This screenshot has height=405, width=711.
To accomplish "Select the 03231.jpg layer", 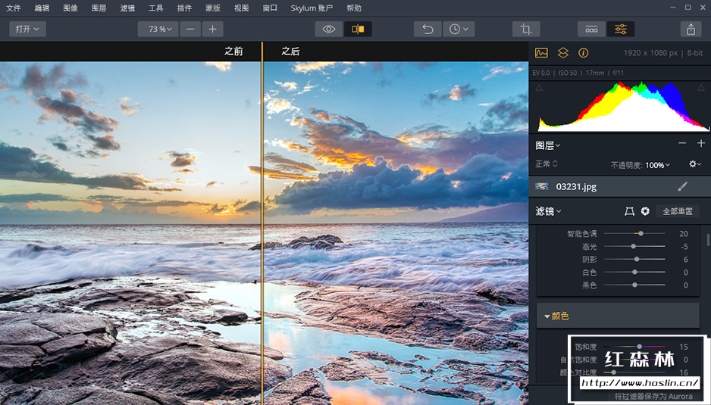I will click(620, 187).
